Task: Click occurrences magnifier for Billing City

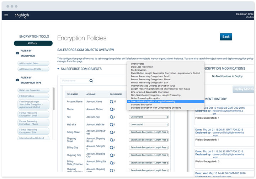Action: click(x=112, y=148)
